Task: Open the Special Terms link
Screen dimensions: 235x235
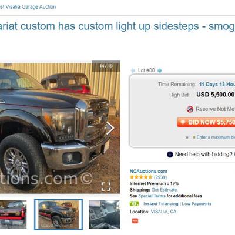Action: (x=152, y=196)
